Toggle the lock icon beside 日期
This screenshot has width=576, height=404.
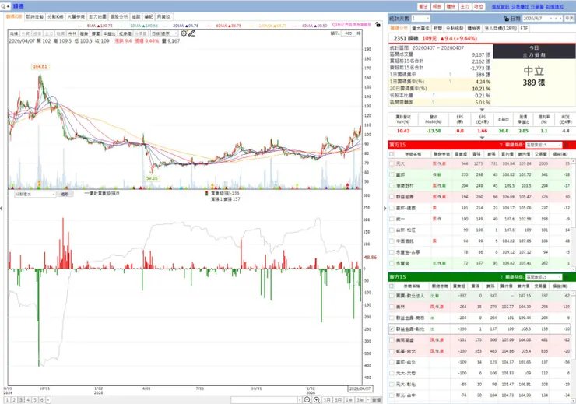point(506,19)
